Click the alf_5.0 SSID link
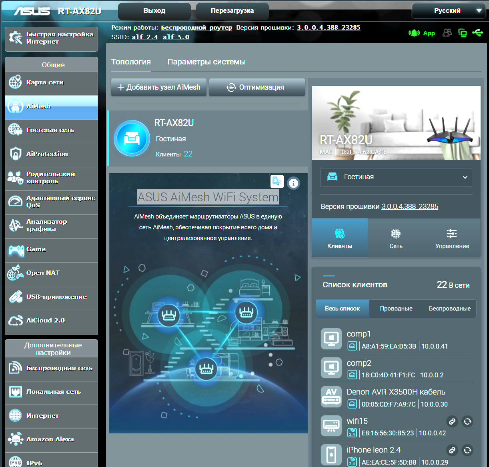 click(x=176, y=37)
